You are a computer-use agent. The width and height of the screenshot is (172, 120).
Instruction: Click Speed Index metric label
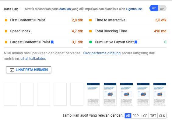coord(20,31)
